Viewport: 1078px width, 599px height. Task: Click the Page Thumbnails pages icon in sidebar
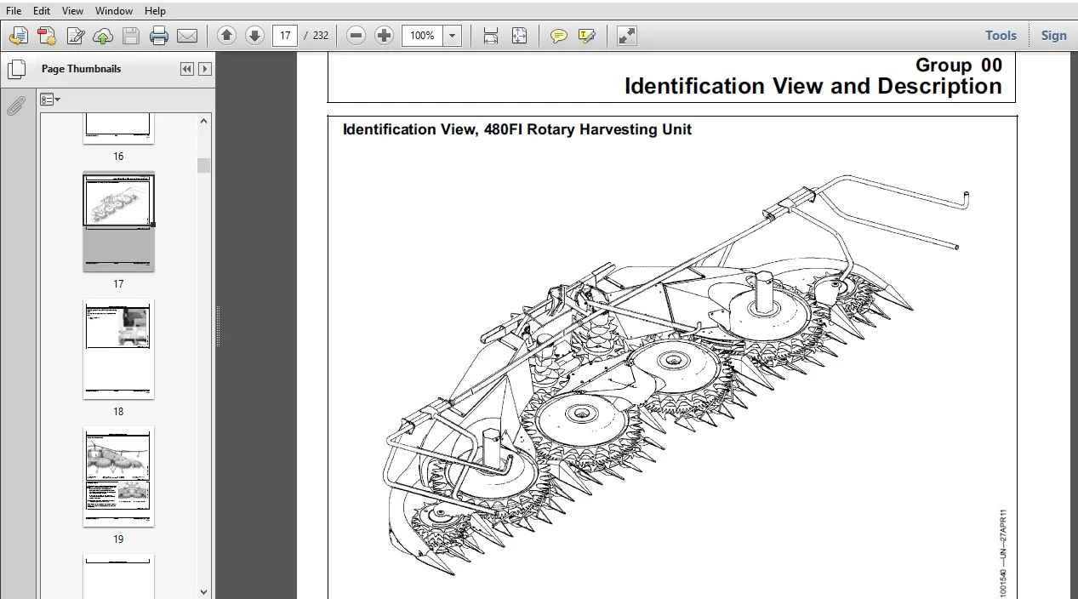pos(15,69)
